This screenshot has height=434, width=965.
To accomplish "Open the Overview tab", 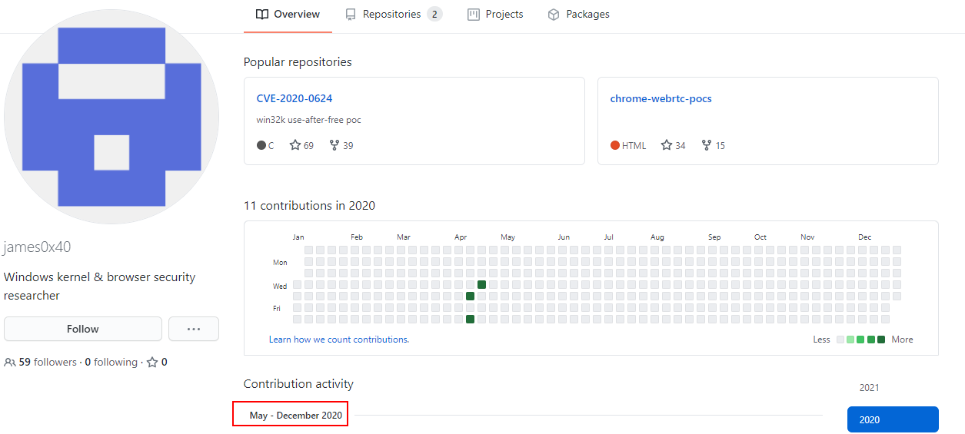I will [x=288, y=15].
